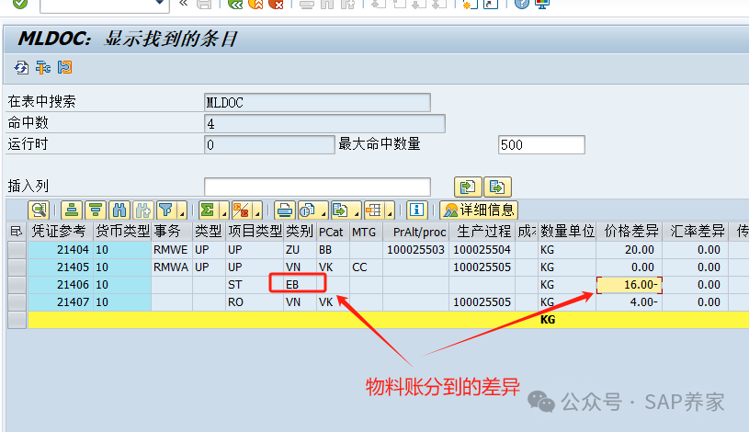
Task: Click the Sort ascending icon
Action: coord(72,210)
